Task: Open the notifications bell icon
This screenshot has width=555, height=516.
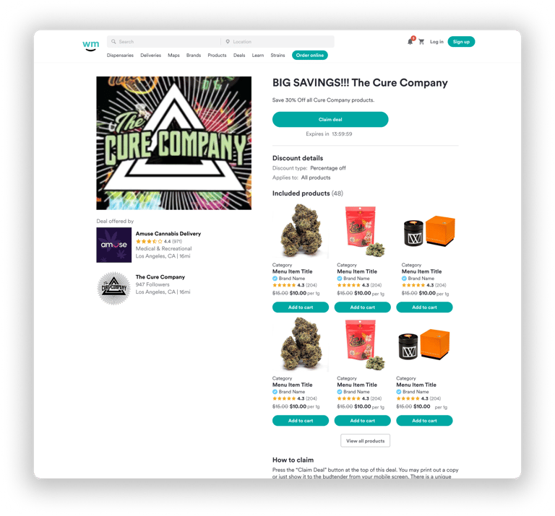Action: 410,42
